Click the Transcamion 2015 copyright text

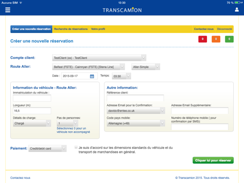coord(202,178)
